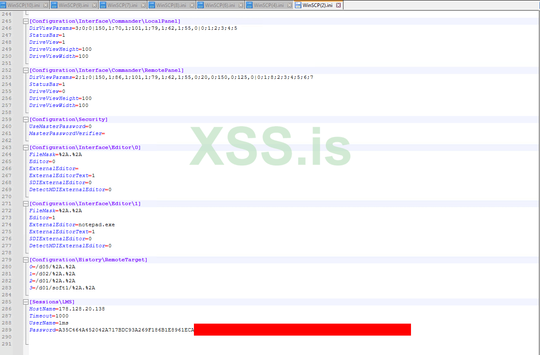Image resolution: width=540 pixels, height=355 pixels.
Task: Close the active WinSCP(2).ini tab
Action: point(339,6)
